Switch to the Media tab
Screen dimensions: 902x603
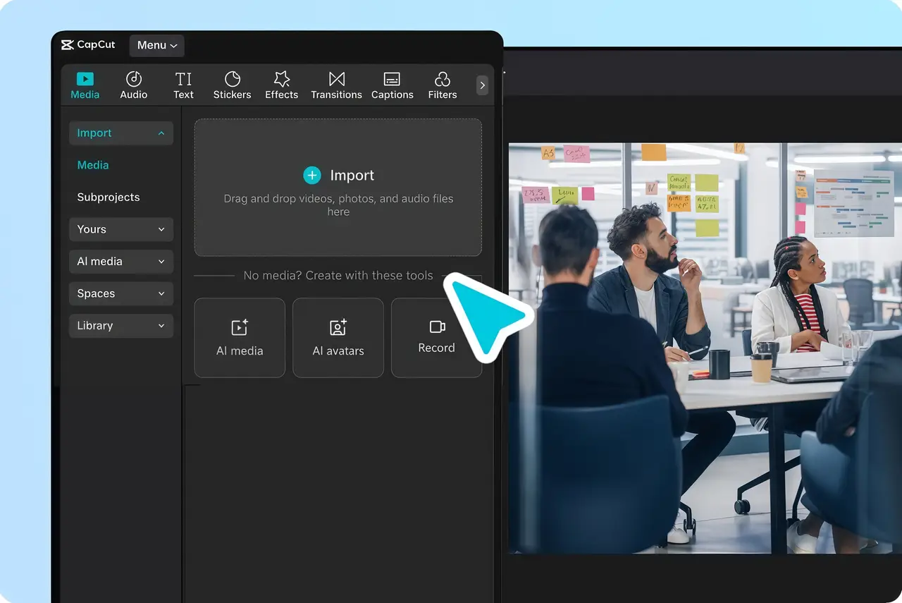85,85
